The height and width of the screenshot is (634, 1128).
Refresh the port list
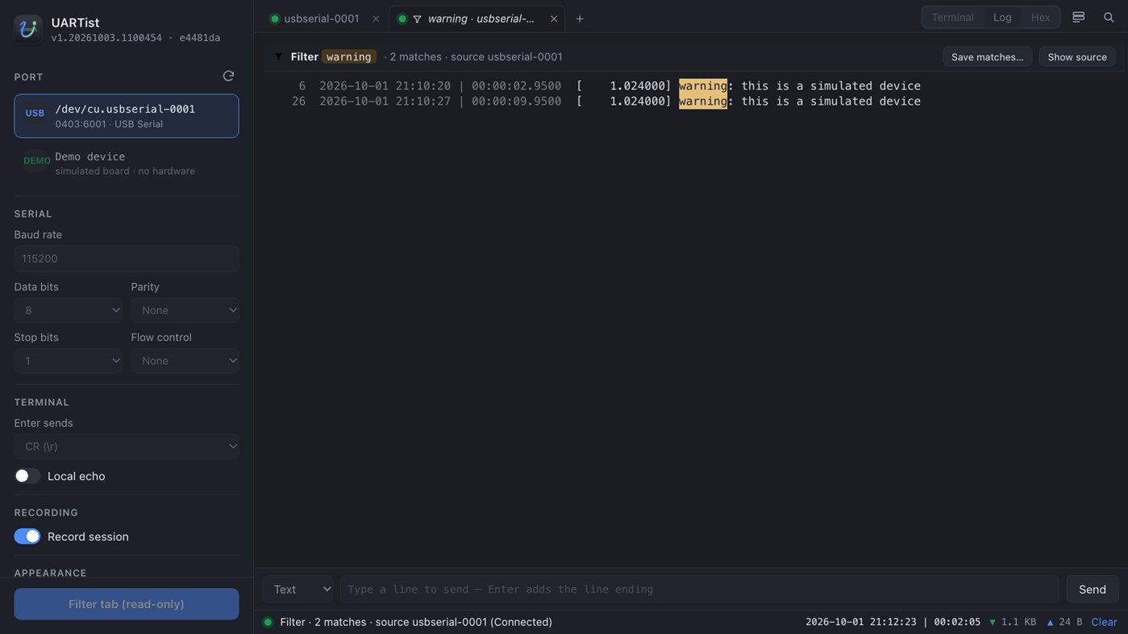click(x=228, y=76)
